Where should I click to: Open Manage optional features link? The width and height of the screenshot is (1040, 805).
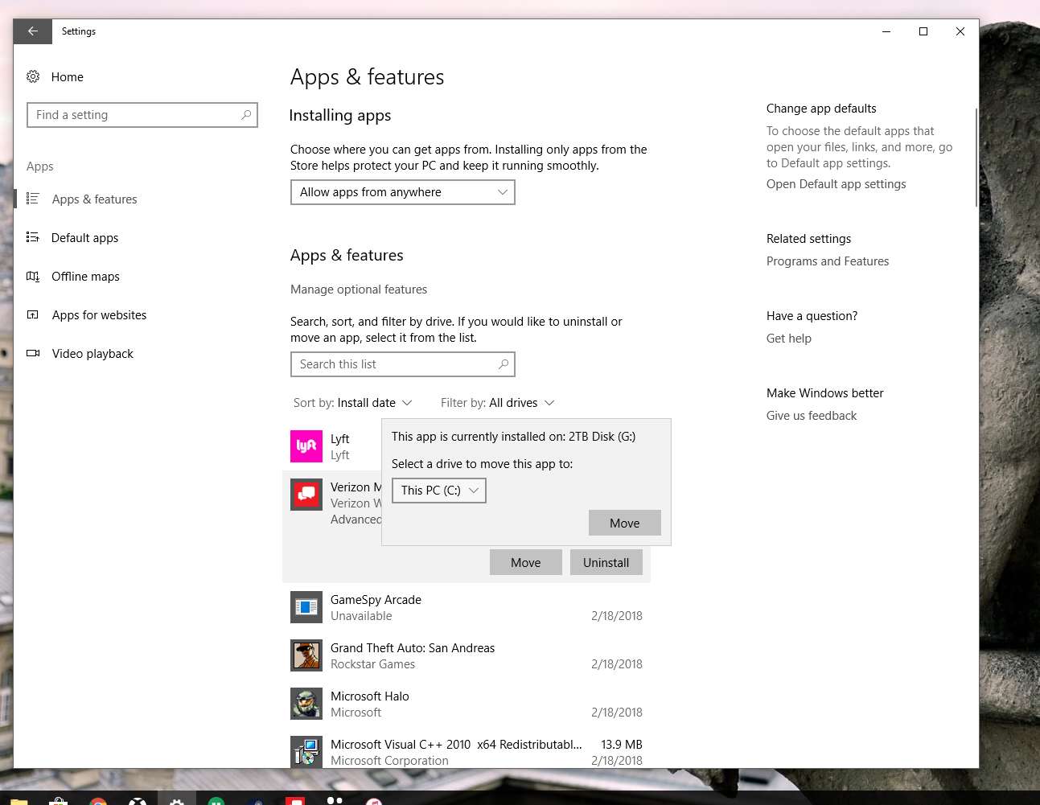click(x=359, y=290)
